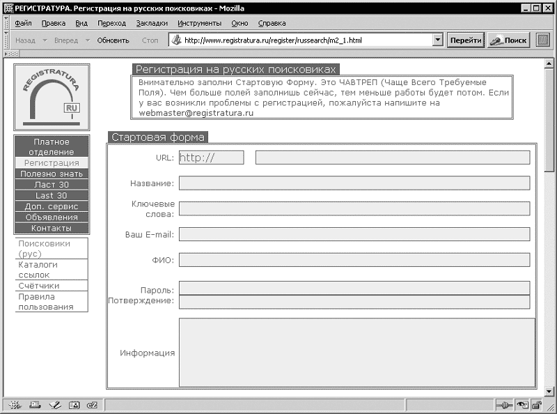557x414 pixels.
Task: Click the Вперед navigation button
Action: point(66,40)
